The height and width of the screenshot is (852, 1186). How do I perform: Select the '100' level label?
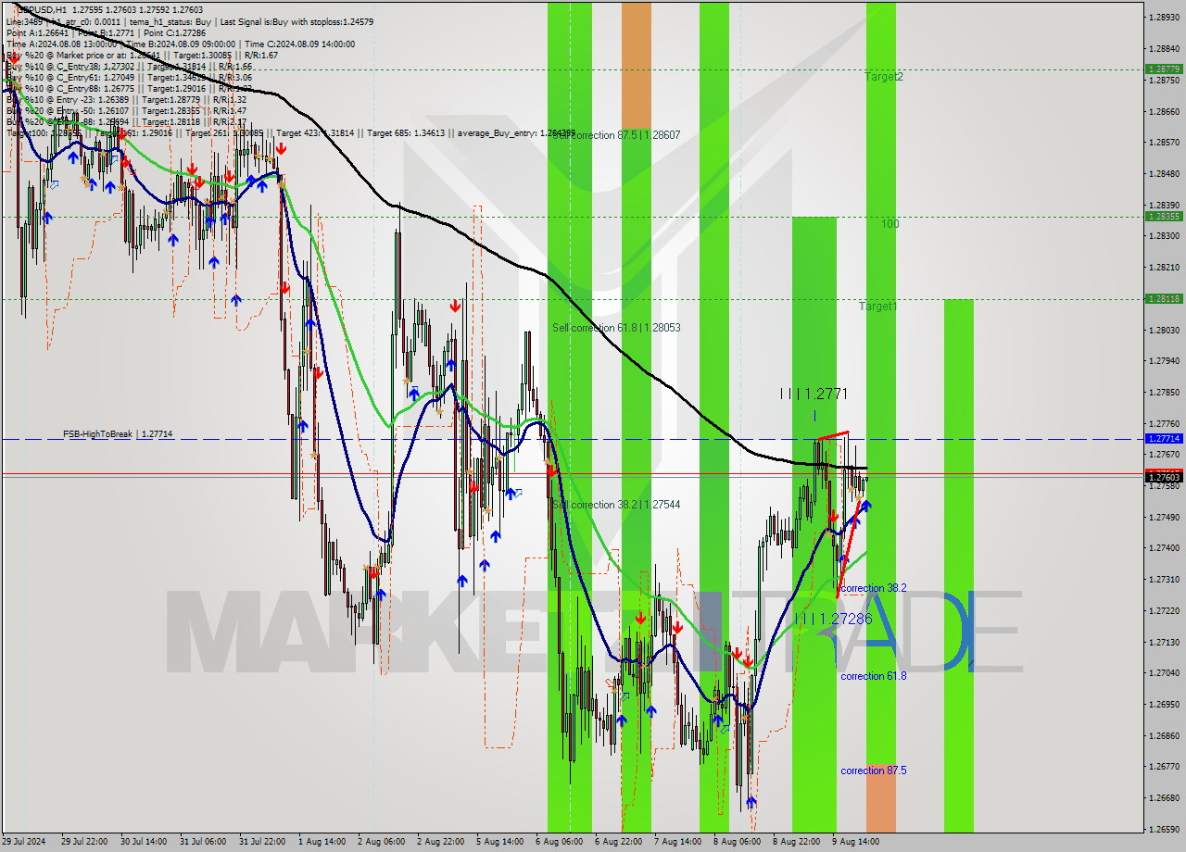889,223
